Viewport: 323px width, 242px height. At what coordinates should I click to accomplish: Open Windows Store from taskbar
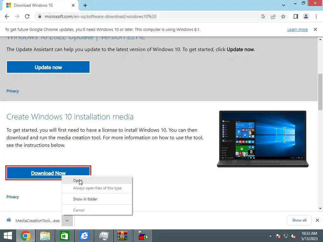point(64,236)
